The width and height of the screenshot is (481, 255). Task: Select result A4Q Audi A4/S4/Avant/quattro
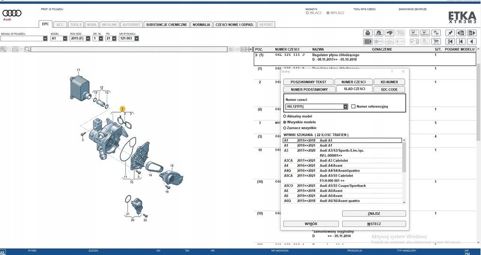point(342,170)
